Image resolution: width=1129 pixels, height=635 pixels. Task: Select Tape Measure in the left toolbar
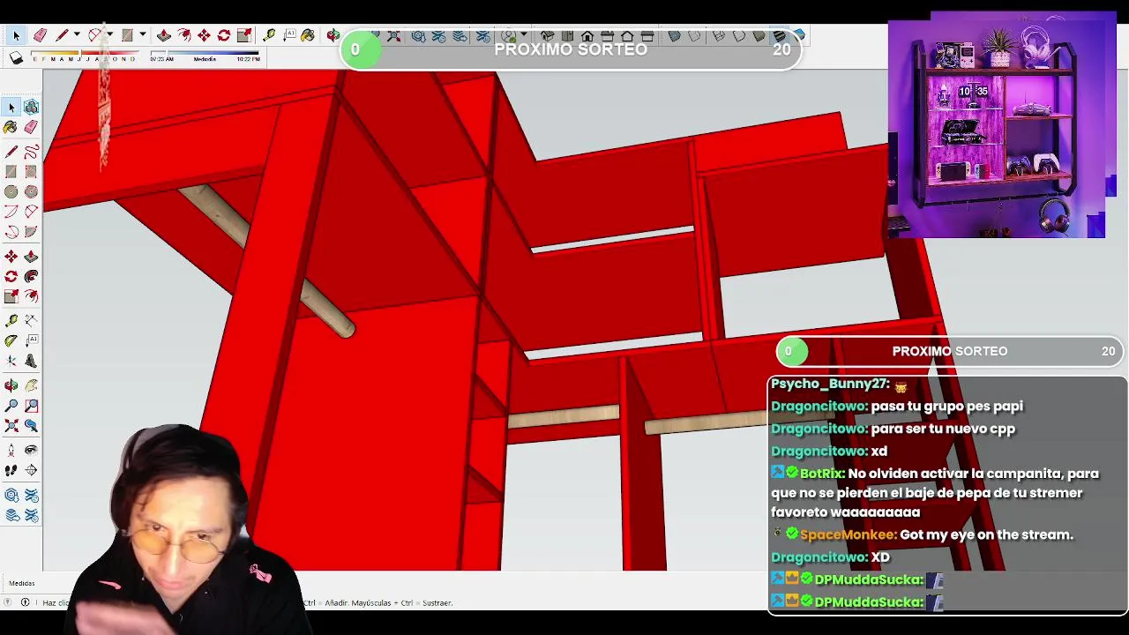click(11, 321)
